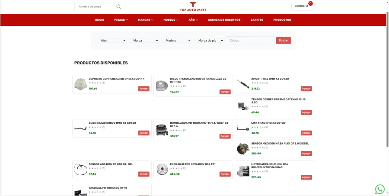Image resolution: width=389 pixels, height=196 pixels.
Task: Add SENSOR ABS BMW X3 to cart
Action: tap(143, 174)
